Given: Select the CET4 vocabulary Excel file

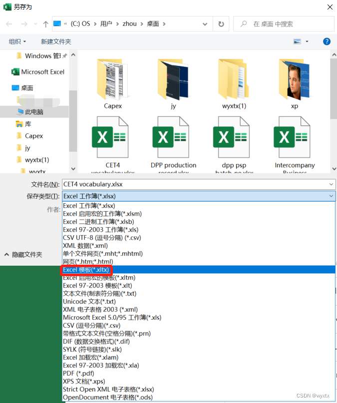Looking at the screenshot, I should [x=113, y=144].
